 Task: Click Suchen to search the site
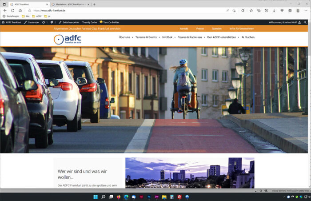[248, 37]
